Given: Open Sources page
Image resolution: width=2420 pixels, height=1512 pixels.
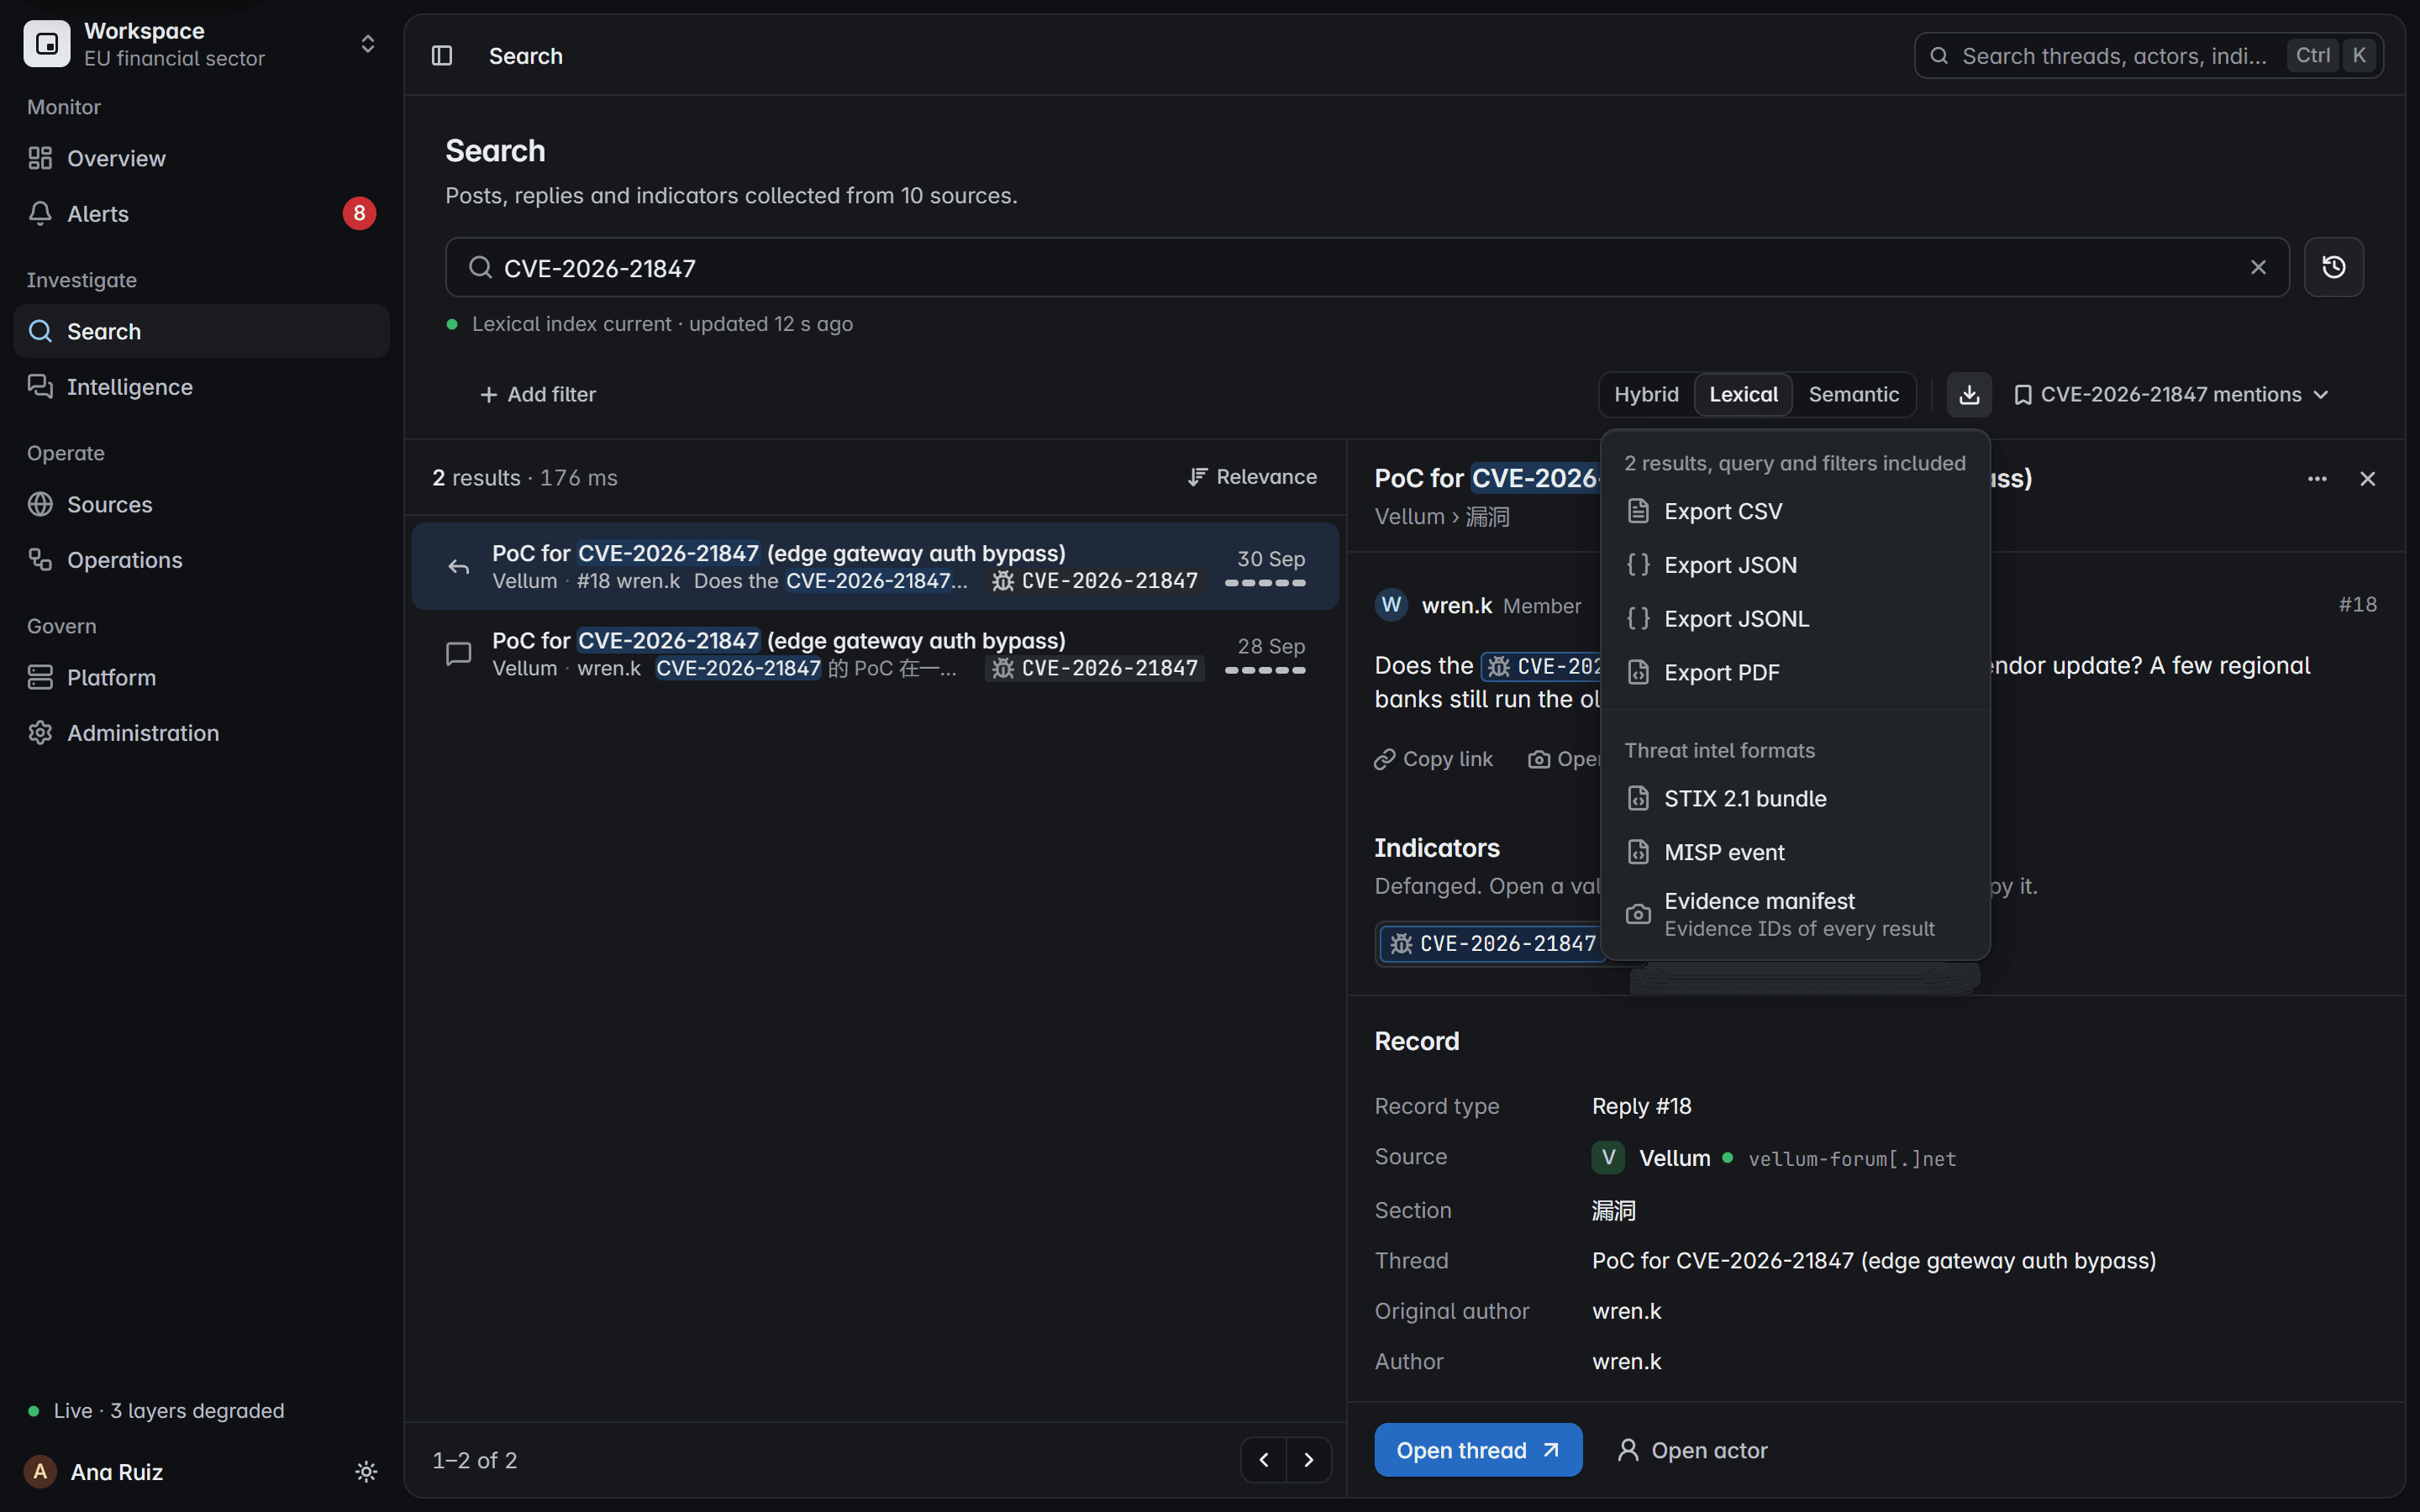Looking at the screenshot, I should [x=201, y=505].
